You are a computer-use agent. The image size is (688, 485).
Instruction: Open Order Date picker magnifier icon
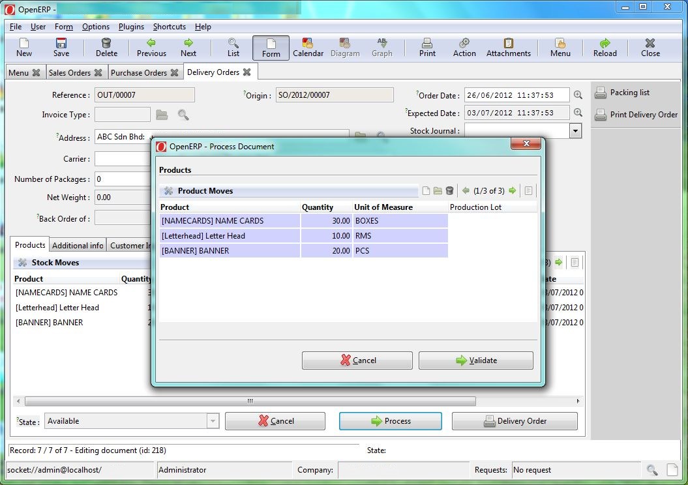tap(578, 95)
